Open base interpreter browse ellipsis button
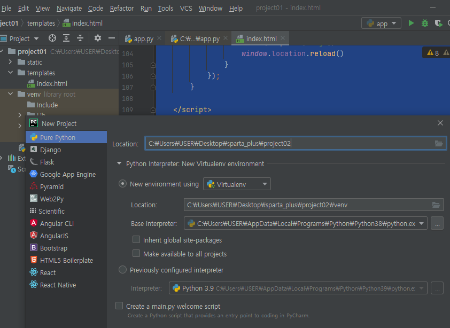The image size is (450, 328). pos(437,223)
